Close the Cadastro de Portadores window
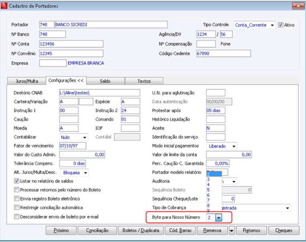Image resolution: width=306 pixels, height=242 pixels. tap(298, 6)
